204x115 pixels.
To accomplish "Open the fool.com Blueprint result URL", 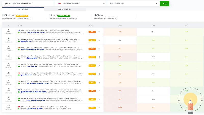I will [x=52, y=58].
